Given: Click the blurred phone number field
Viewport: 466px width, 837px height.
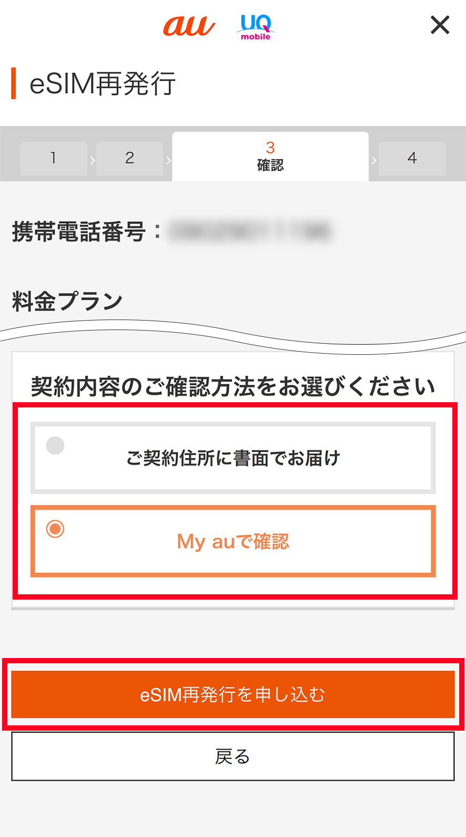Looking at the screenshot, I should coord(250,231).
